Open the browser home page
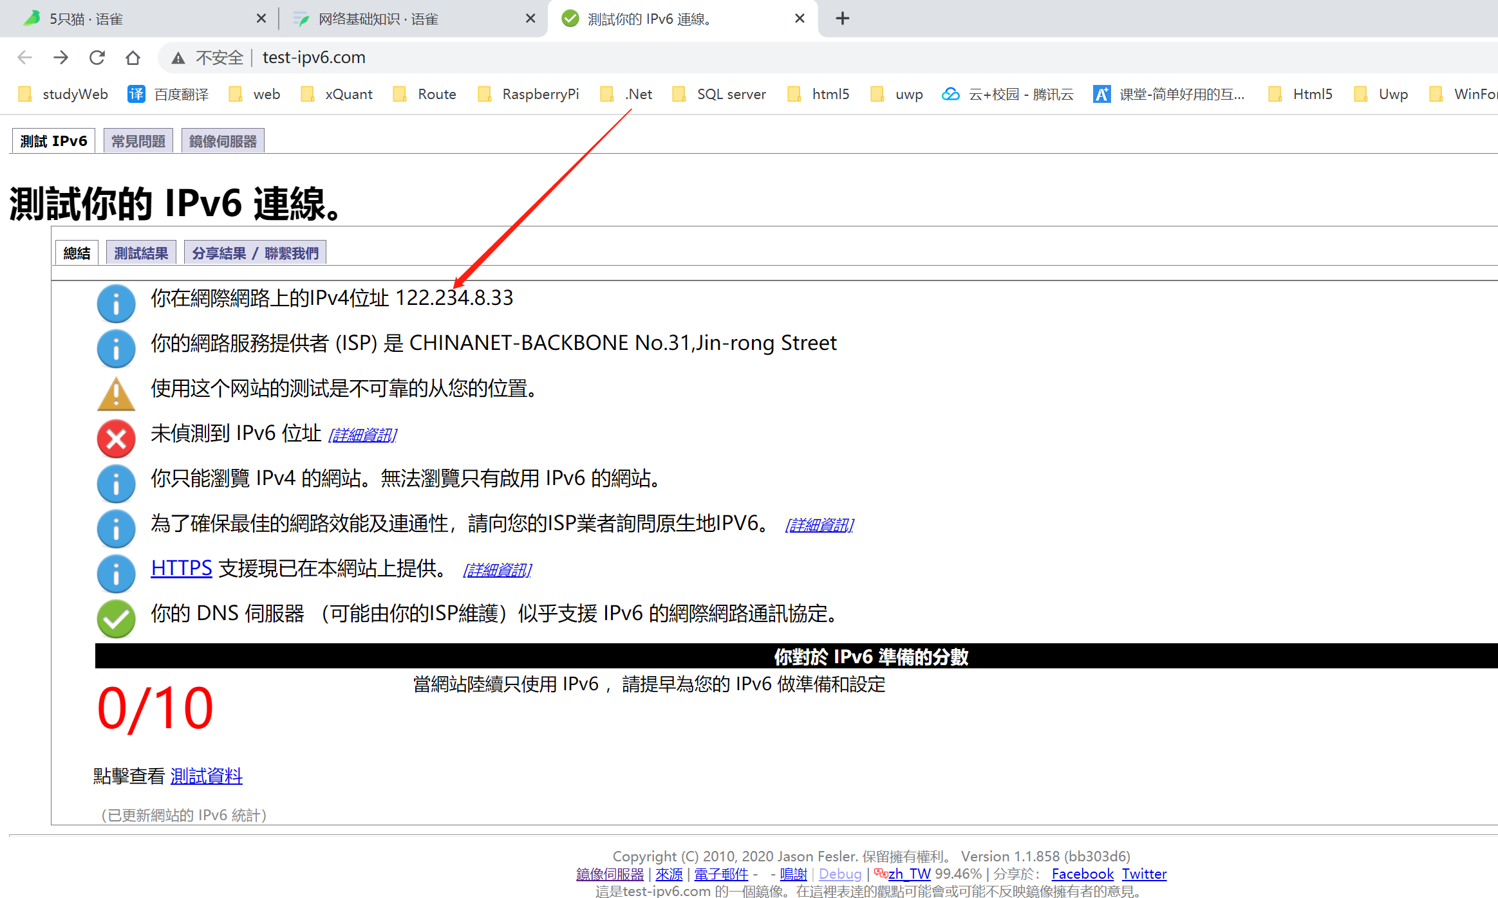1498x898 pixels. (x=133, y=58)
